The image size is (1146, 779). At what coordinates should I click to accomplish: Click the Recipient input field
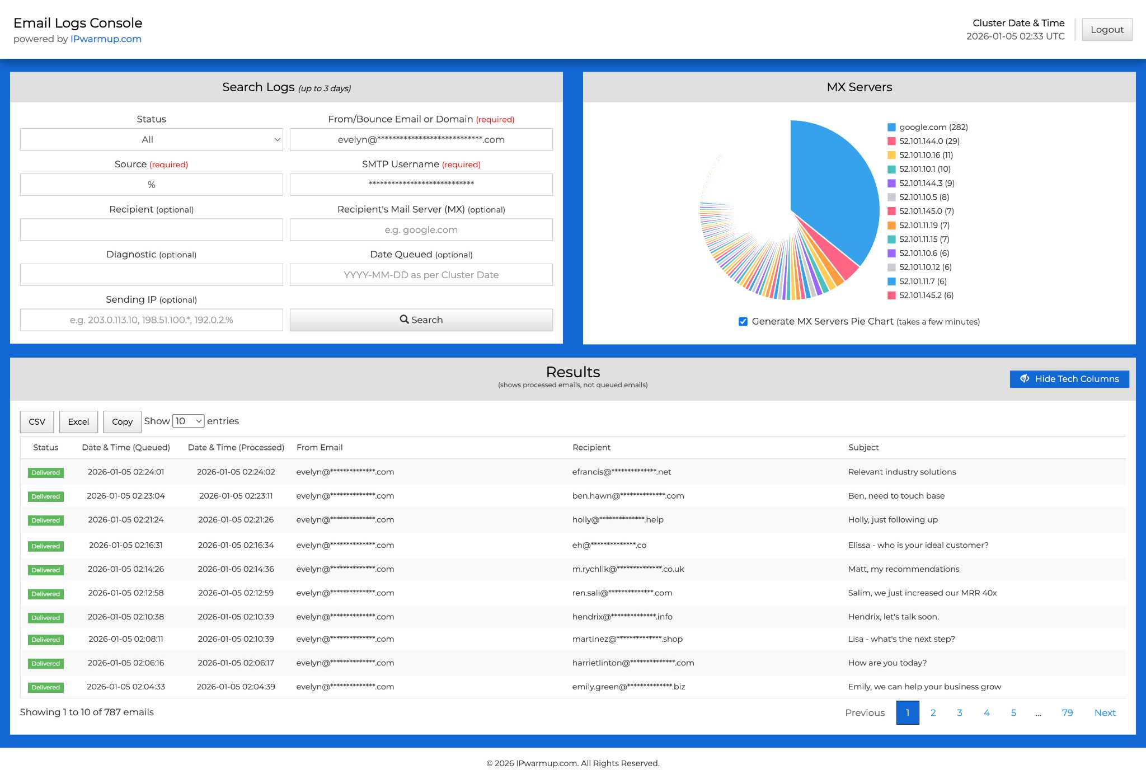coord(151,229)
